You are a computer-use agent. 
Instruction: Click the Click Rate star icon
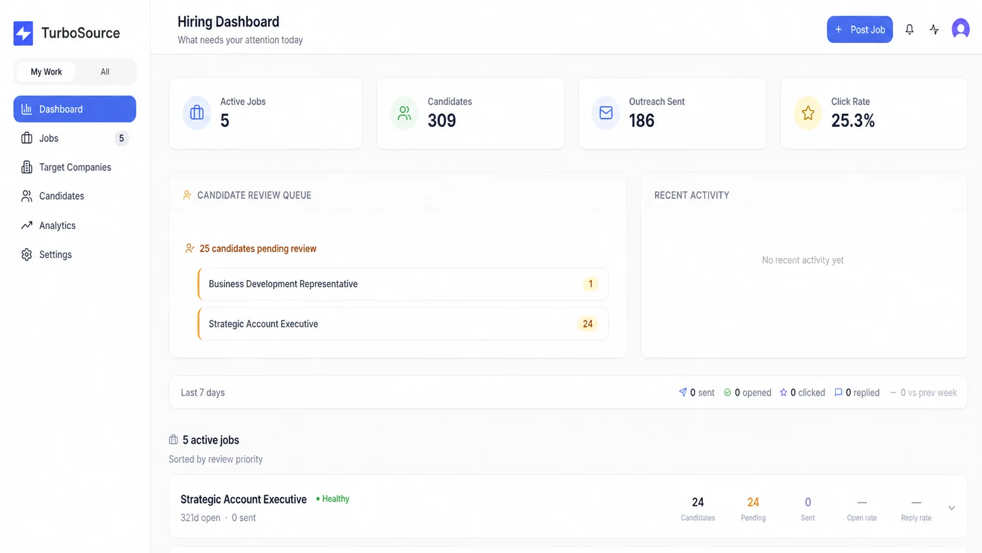pos(808,113)
